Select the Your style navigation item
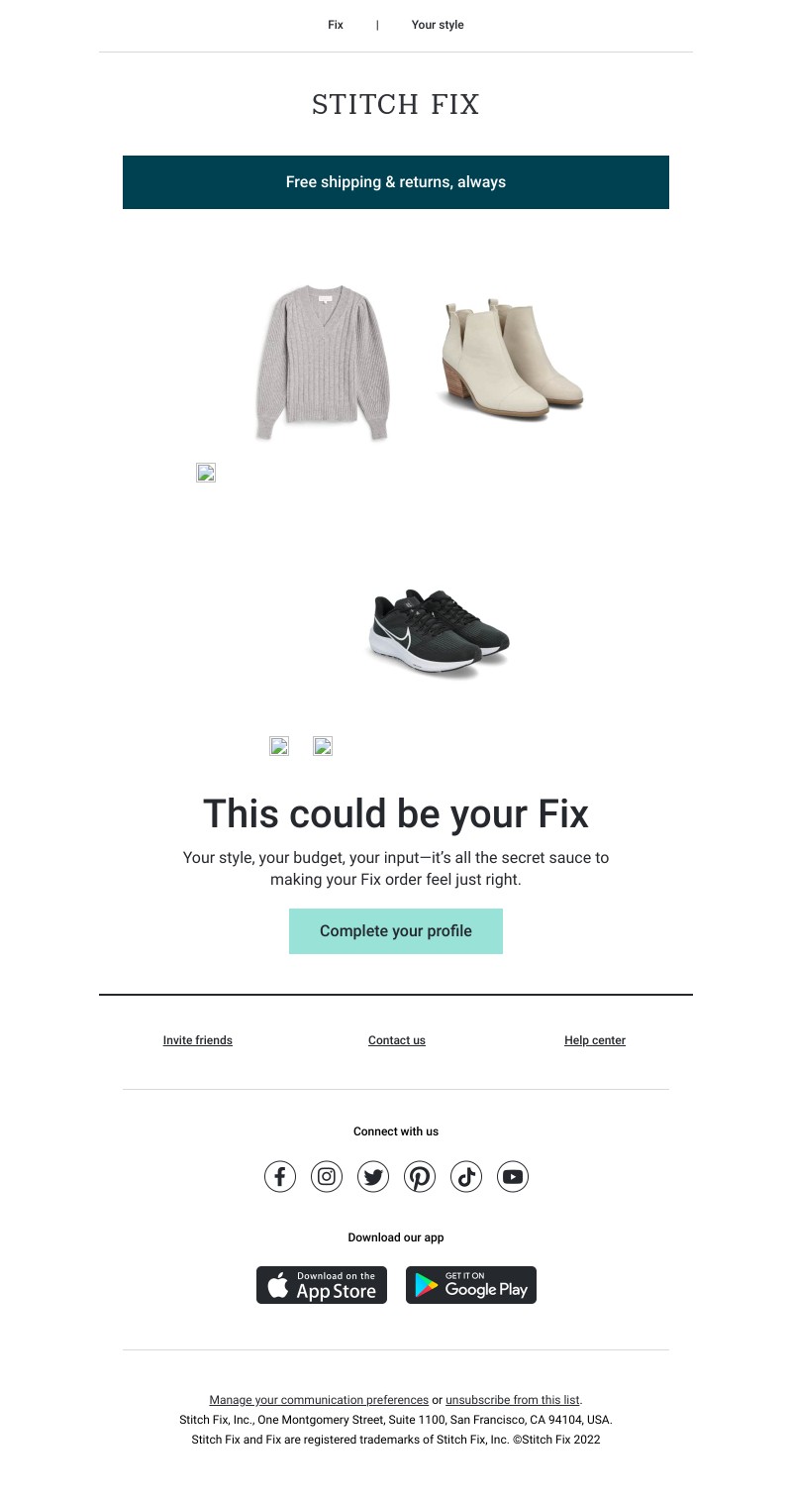The image size is (792, 1503). [x=438, y=25]
